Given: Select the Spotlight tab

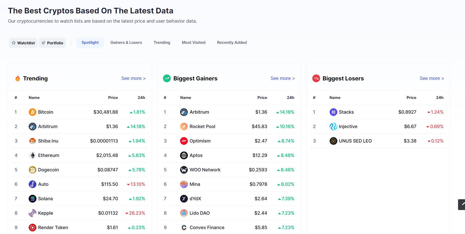Looking at the screenshot, I should tap(90, 43).
